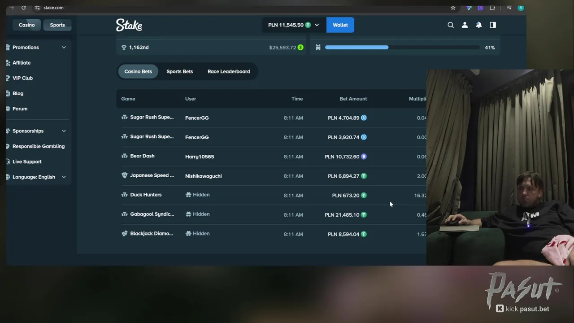Click the trophy icon next to 1,162nd
This screenshot has height=323, width=574.
(x=124, y=47)
